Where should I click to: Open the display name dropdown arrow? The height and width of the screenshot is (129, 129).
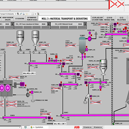coord(15,14)
